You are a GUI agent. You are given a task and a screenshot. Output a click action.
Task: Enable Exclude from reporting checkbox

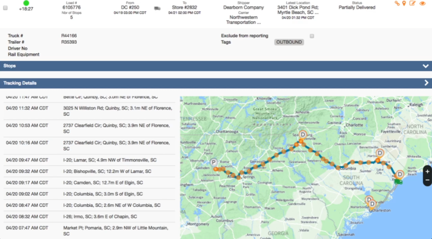pos(312,36)
